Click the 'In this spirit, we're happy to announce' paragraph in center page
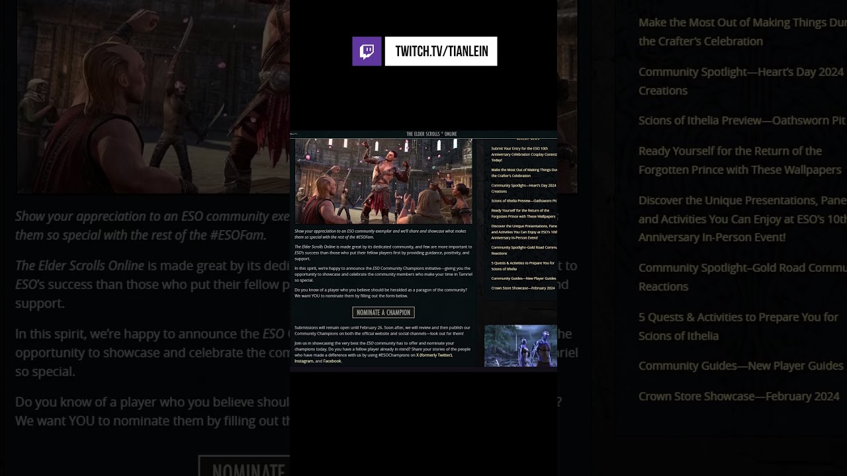Image resolution: width=847 pixels, height=476 pixels. (x=384, y=274)
